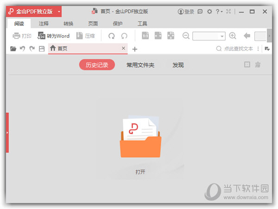Clear history with trash icon
Viewport: 278px width, 209px height.
(x=258, y=64)
